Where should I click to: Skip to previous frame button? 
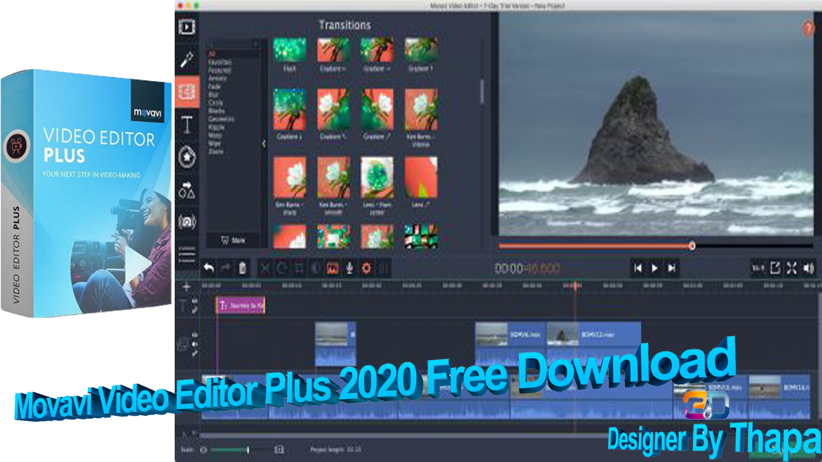pyautogui.click(x=638, y=268)
